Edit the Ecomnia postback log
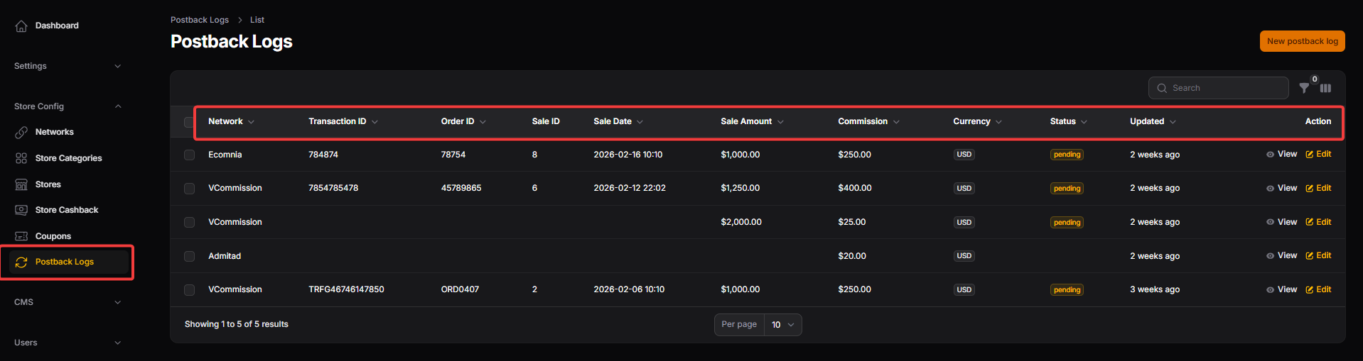1363x361 pixels. click(x=1318, y=154)
